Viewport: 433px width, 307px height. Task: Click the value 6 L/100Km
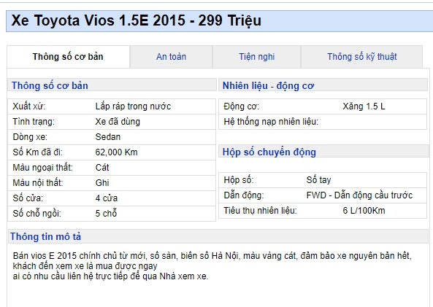(364, 211)
